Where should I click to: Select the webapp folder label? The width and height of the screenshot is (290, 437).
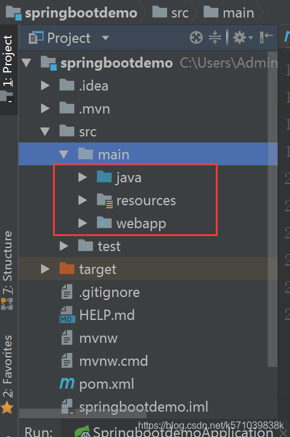(141, 224)
